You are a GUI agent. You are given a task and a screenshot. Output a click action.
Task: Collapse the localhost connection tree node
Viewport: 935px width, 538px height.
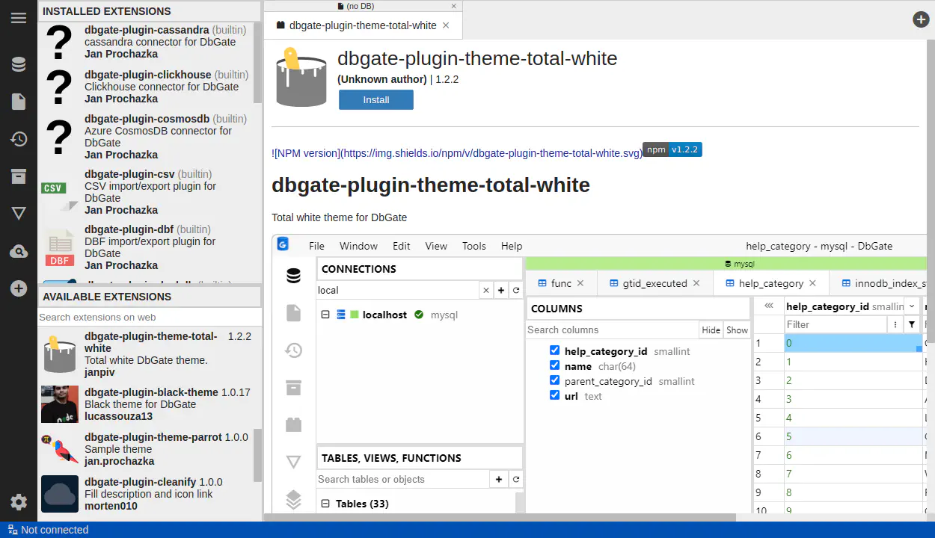325,315
